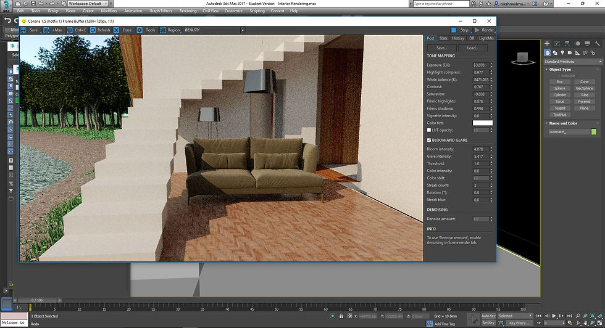
Task: Click the Render button in frame buffer
Action: coord(484,30)
